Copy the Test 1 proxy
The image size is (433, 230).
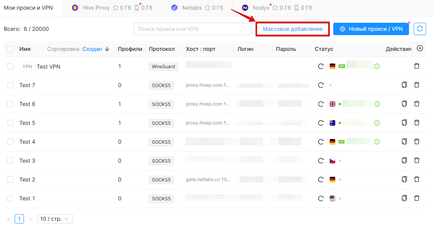(404, 198)
